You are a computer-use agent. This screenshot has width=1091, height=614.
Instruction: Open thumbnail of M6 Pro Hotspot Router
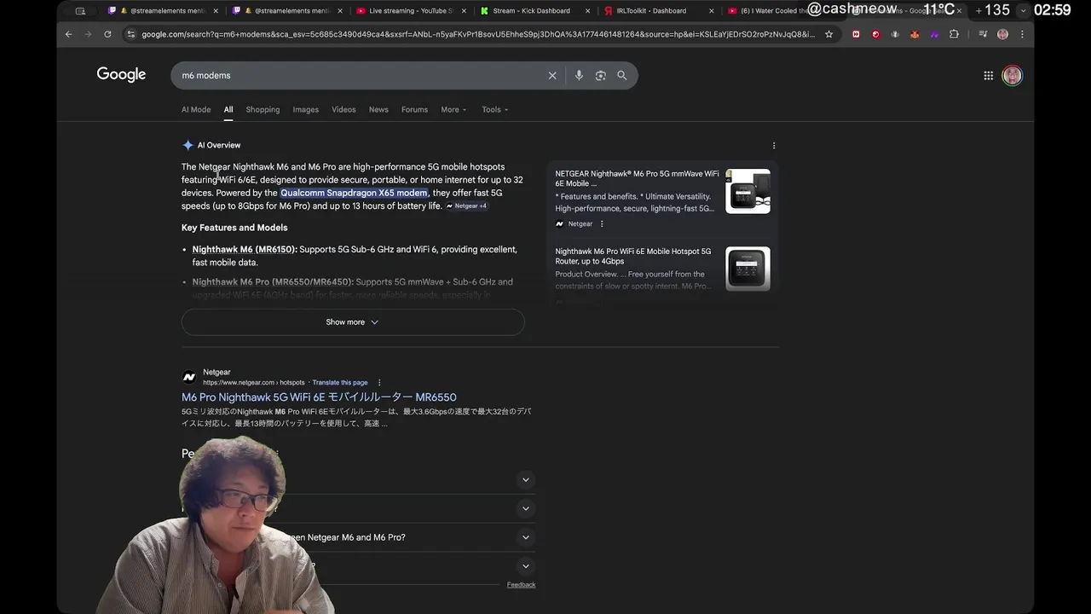[x=748, y=269]
